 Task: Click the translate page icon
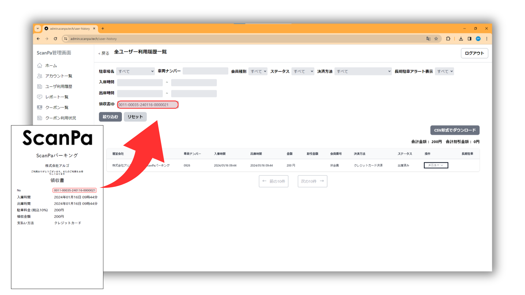pos(428,39)
